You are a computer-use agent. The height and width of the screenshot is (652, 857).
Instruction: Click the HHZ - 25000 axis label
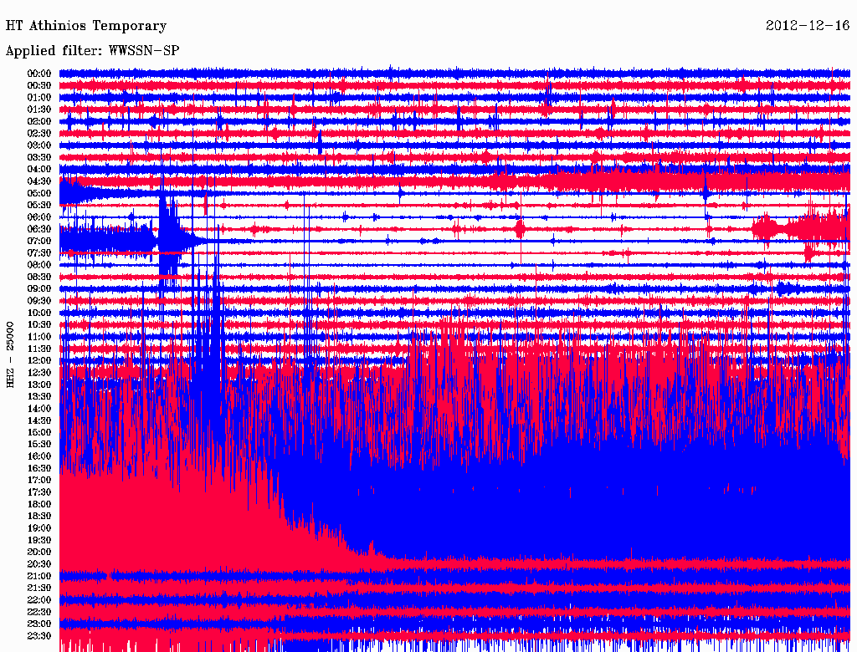pyautogui.click(x=10, y=355)
